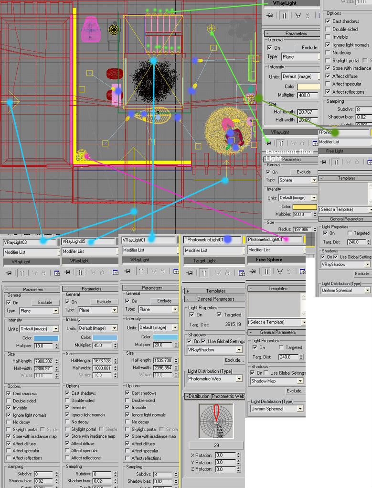The image size is (372, 488).
Task: Toggle Affect diffuse in the VRayLight01 options
Action: (127, 444)
